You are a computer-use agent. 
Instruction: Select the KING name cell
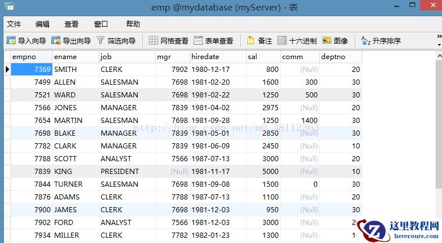(76, 171)
